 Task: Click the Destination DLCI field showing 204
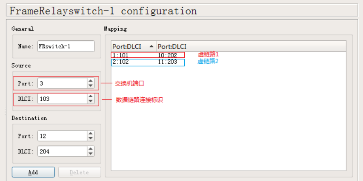coord(62,151)
